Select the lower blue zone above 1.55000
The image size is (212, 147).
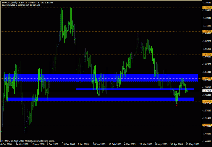100,99
